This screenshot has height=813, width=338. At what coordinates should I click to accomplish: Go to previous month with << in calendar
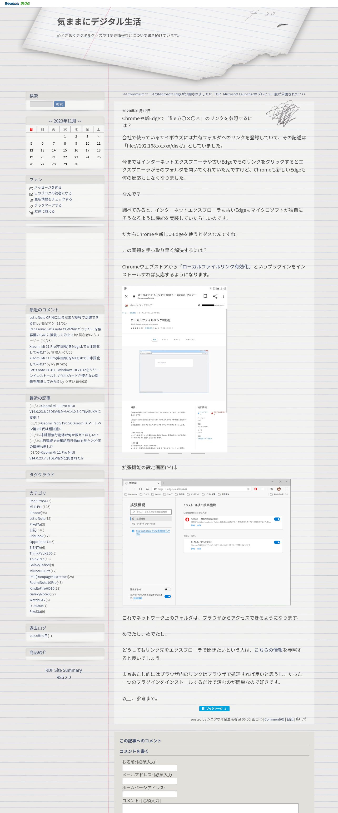[51, 121]
